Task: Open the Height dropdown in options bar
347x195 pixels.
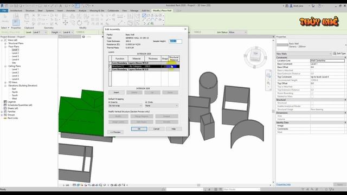Action: pos(56,32)
